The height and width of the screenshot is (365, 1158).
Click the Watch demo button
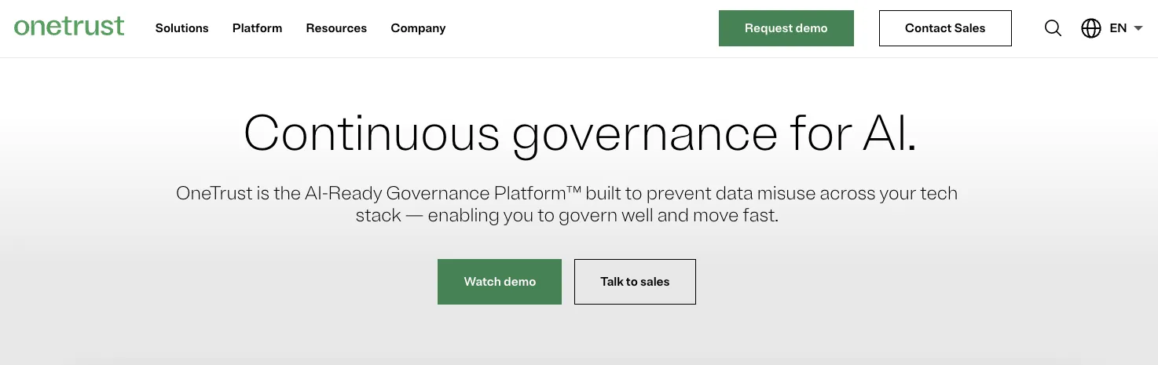(x=500, y=282)
